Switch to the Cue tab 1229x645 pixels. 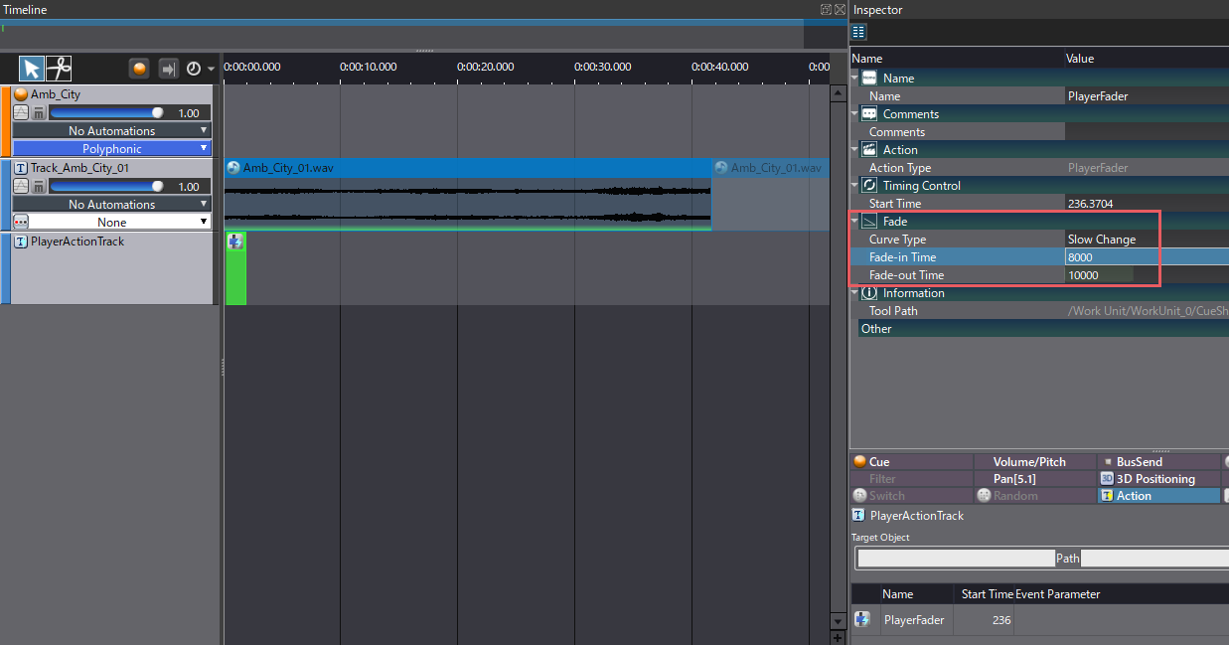pos(913,462)
